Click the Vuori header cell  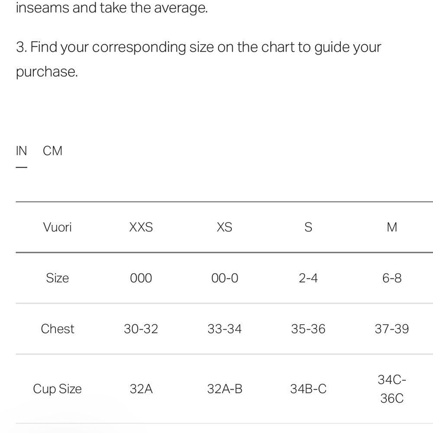point(58,227)
